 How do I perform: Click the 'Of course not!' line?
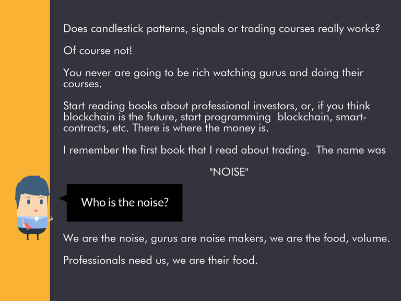[98, 51]
